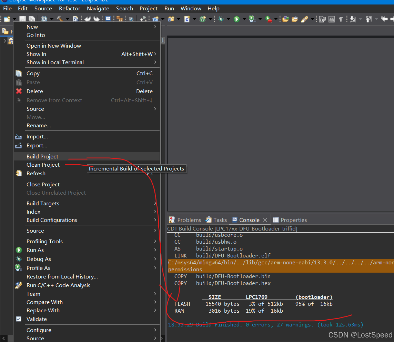Image resolution: width=394 pixels, height=342 pixels.
Task: Switch to the Properties tab
Action: [x=290, y=220]
